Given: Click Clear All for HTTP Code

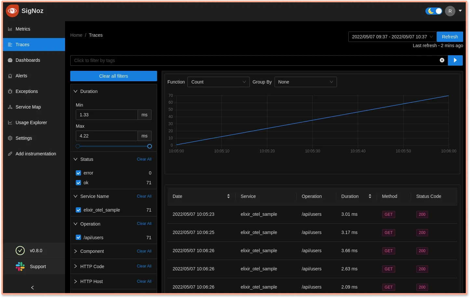Looking at the screenshot, I should (144, 266).
